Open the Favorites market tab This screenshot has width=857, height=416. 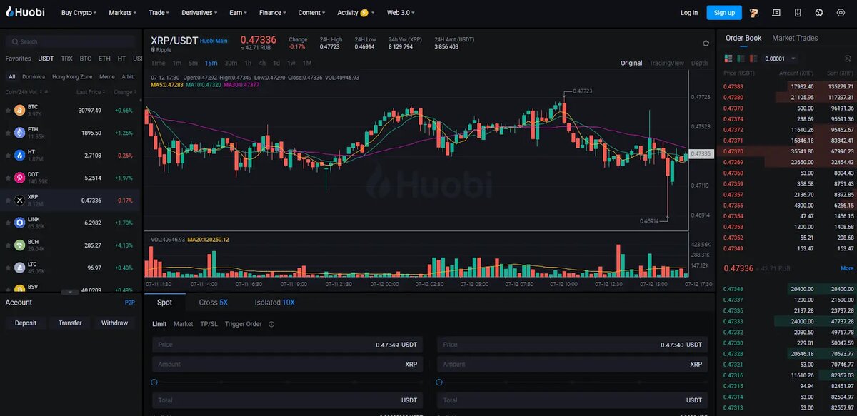[18, 59]
